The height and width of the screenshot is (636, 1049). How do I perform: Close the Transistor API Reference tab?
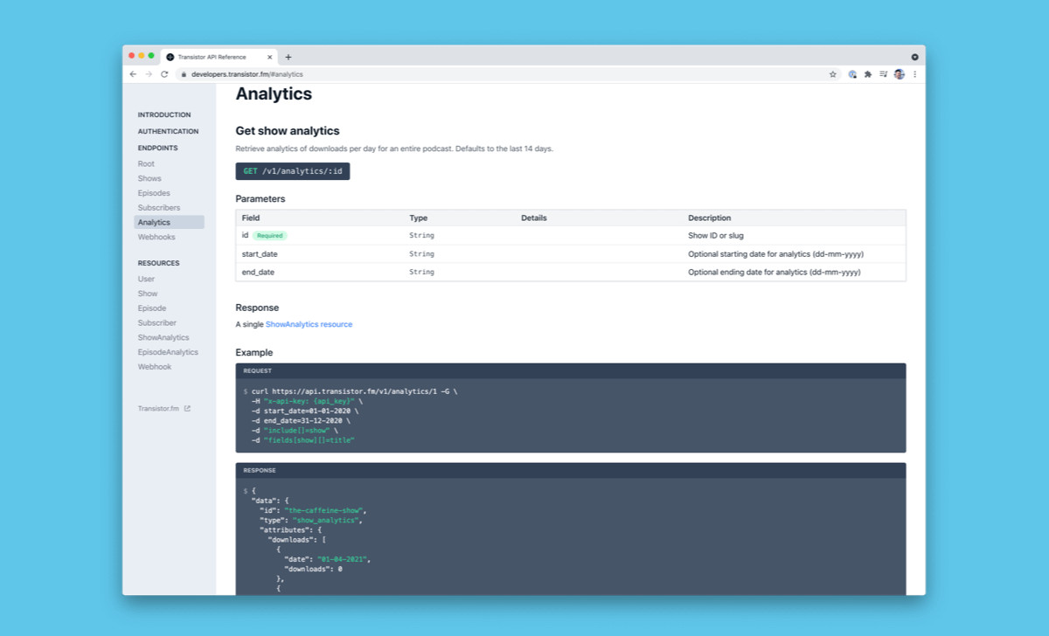[270, 57]
